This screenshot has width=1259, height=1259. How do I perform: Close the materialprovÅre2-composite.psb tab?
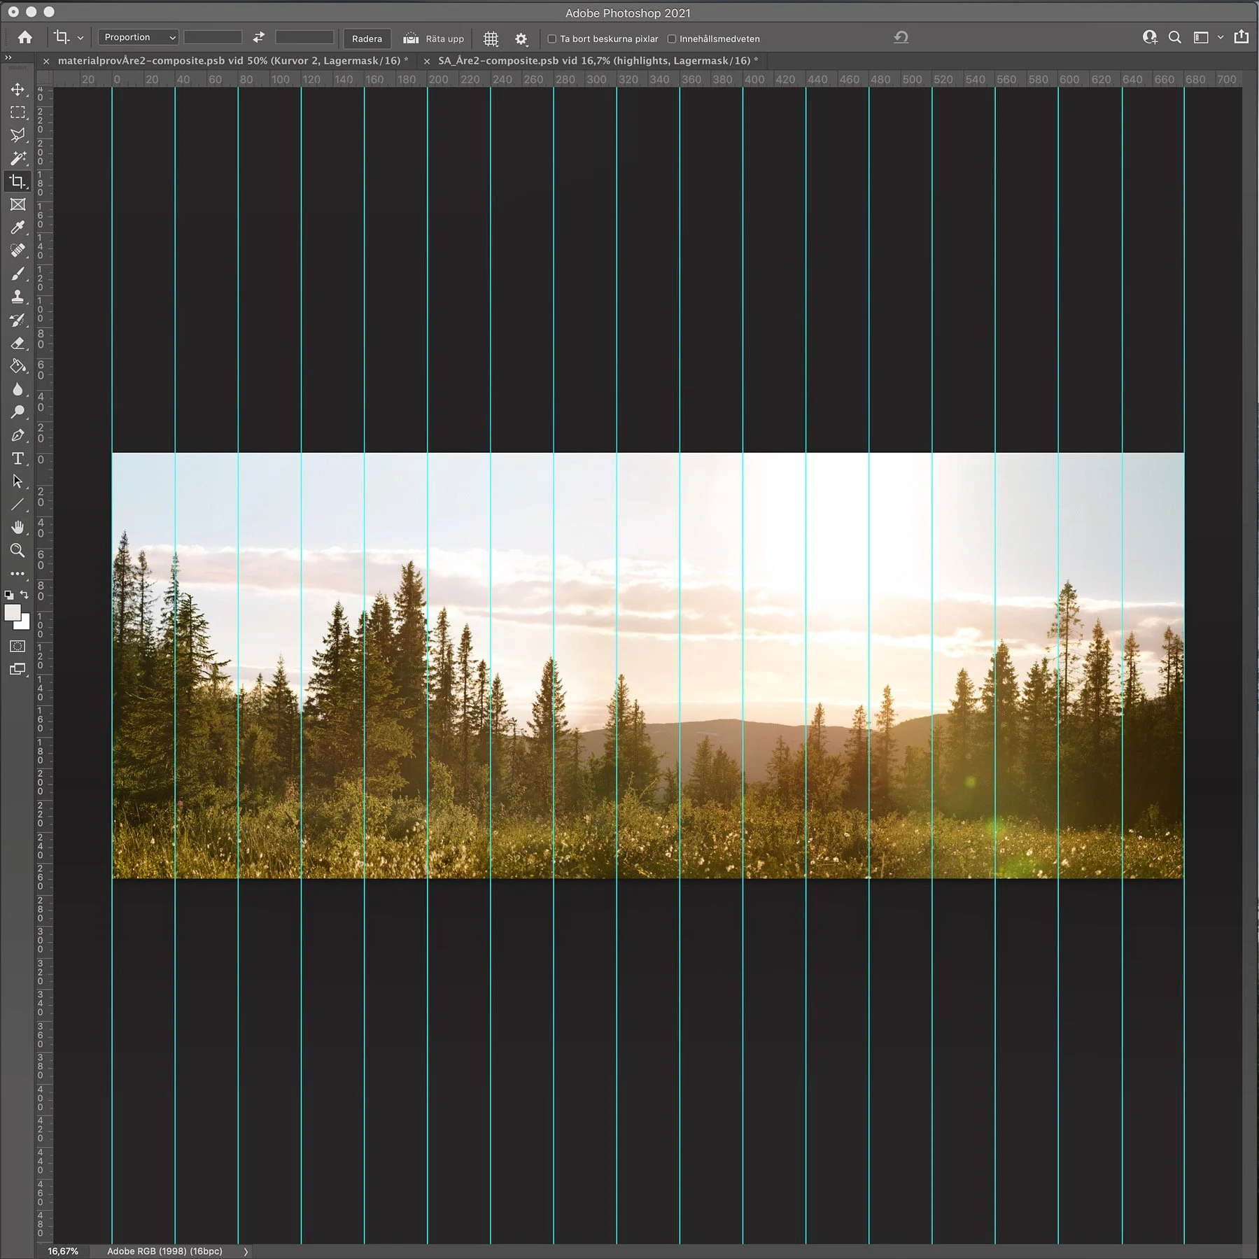[x=46, y=62]
